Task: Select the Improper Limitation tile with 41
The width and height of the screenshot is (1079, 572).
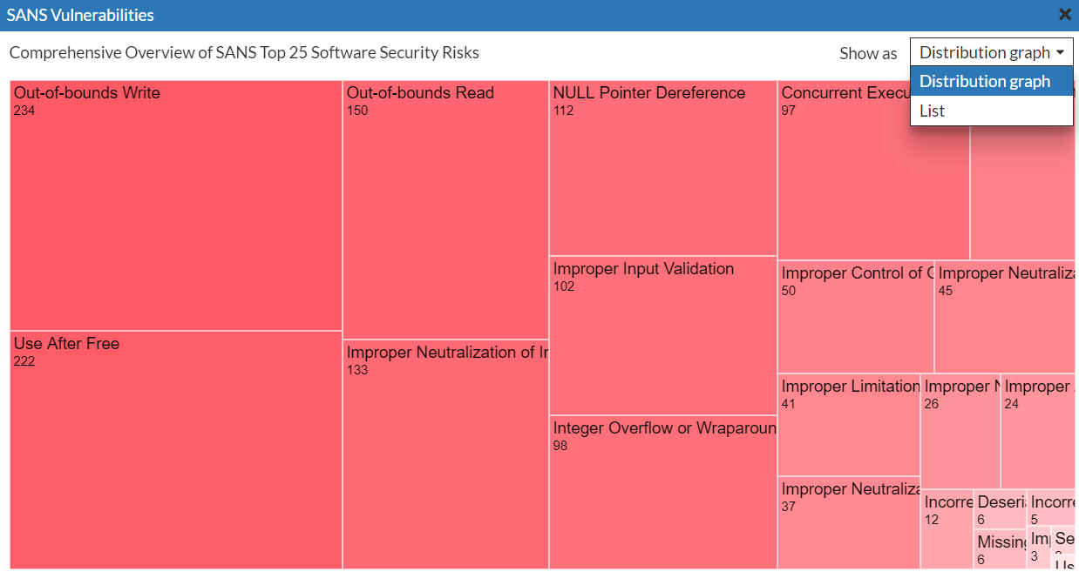Action: (x=848, y=425)
